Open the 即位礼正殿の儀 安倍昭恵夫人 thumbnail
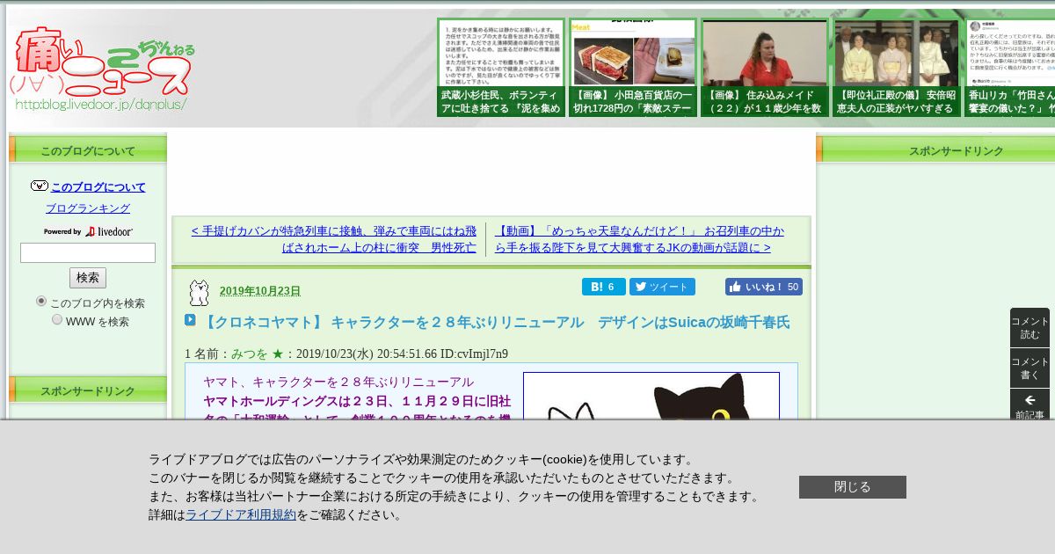Screen dimensions: 1055x554 coord(897,68)
